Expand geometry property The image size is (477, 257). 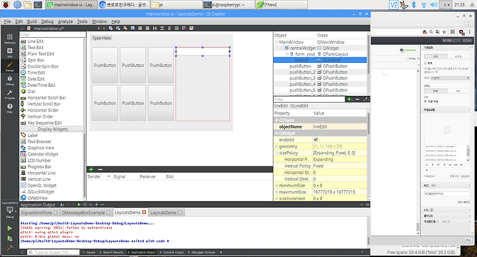click(276, 146)
